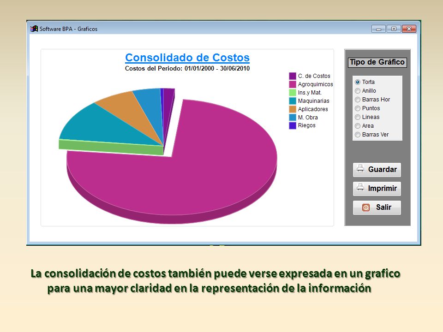Click the Consolidado de Costos title link

[x=187, y=58]
